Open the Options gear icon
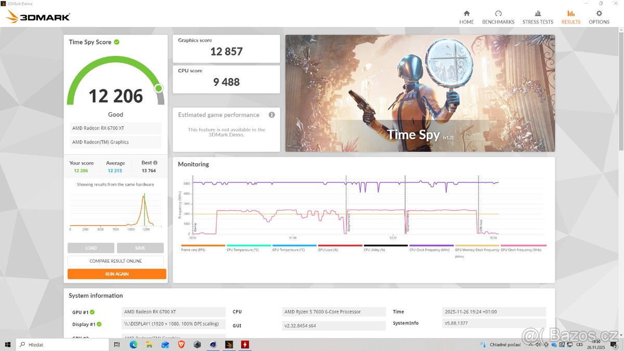The height and width of the screenshot is (351, 624). [x=599, y=14]
